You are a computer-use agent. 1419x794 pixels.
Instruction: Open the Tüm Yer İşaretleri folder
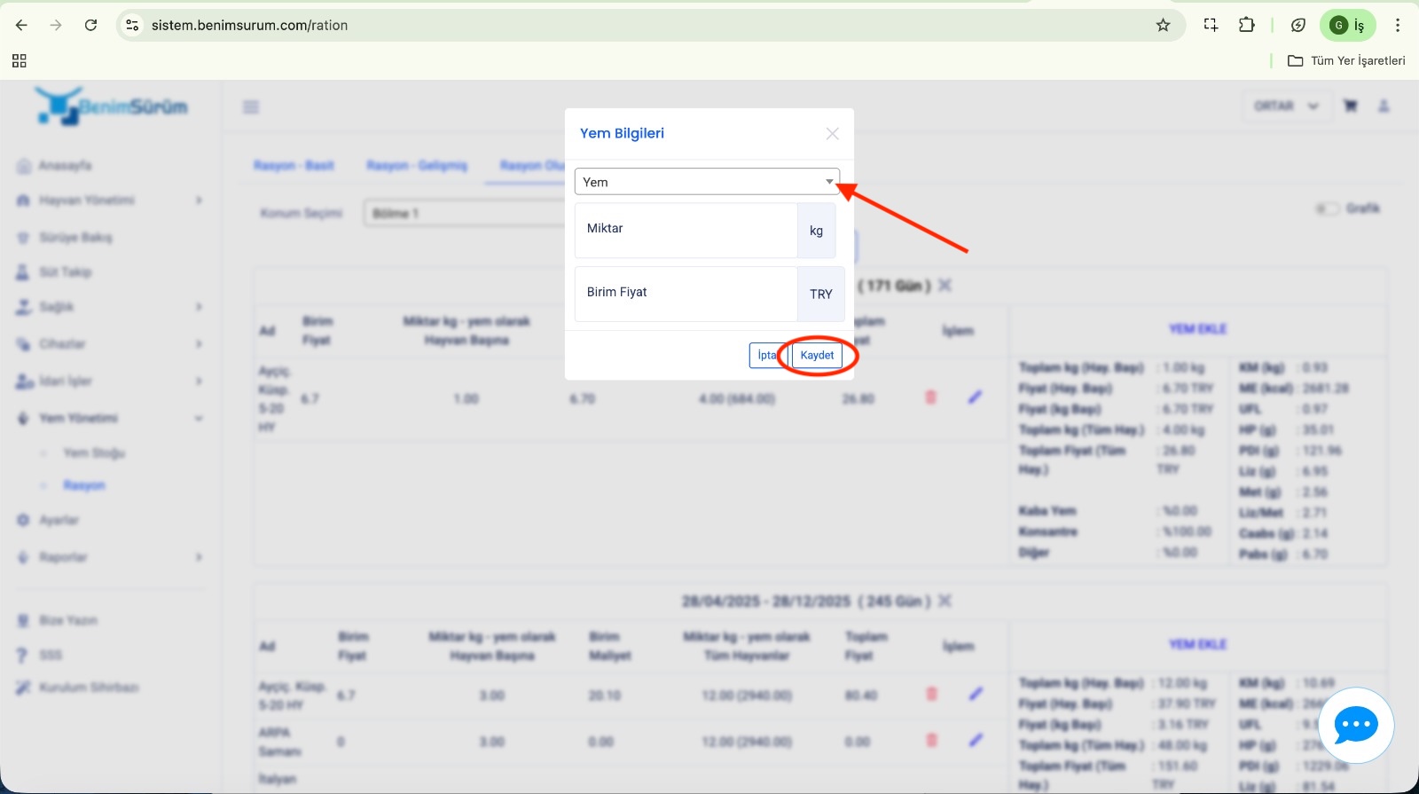1346,60
